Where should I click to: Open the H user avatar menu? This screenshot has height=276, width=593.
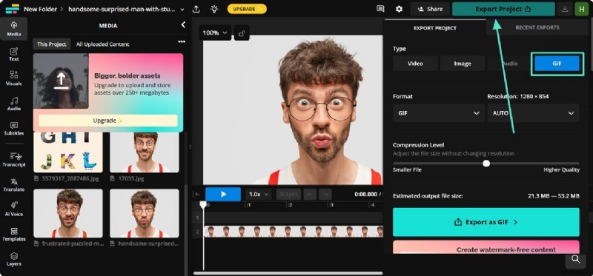tap(581, 9)
